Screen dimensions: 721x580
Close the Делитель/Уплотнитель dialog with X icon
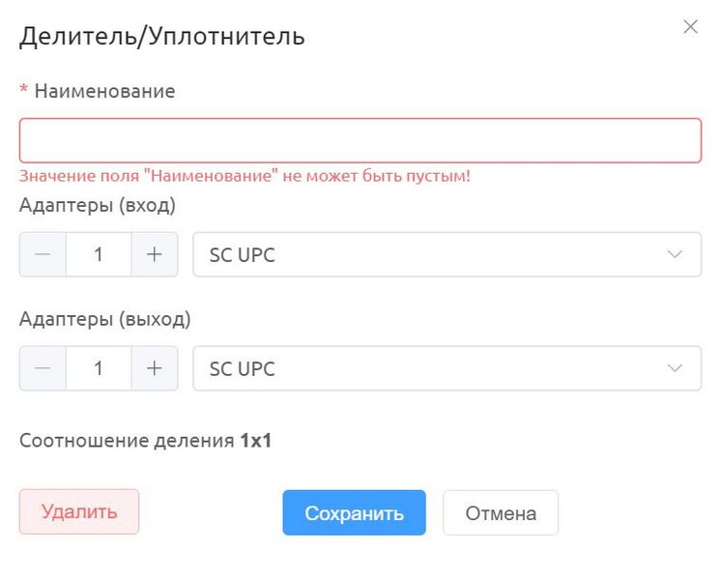tap(690, 27)
